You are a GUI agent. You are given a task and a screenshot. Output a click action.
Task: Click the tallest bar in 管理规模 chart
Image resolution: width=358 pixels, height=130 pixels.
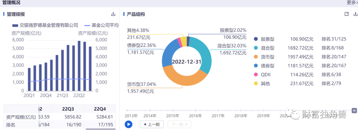point(79,66)
